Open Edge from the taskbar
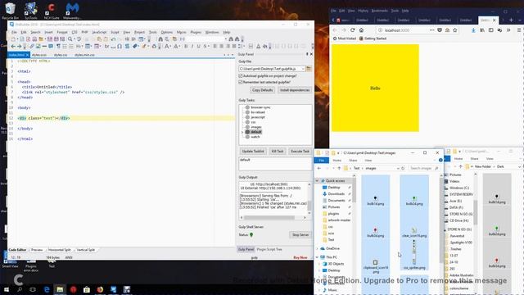 [47, 289]
